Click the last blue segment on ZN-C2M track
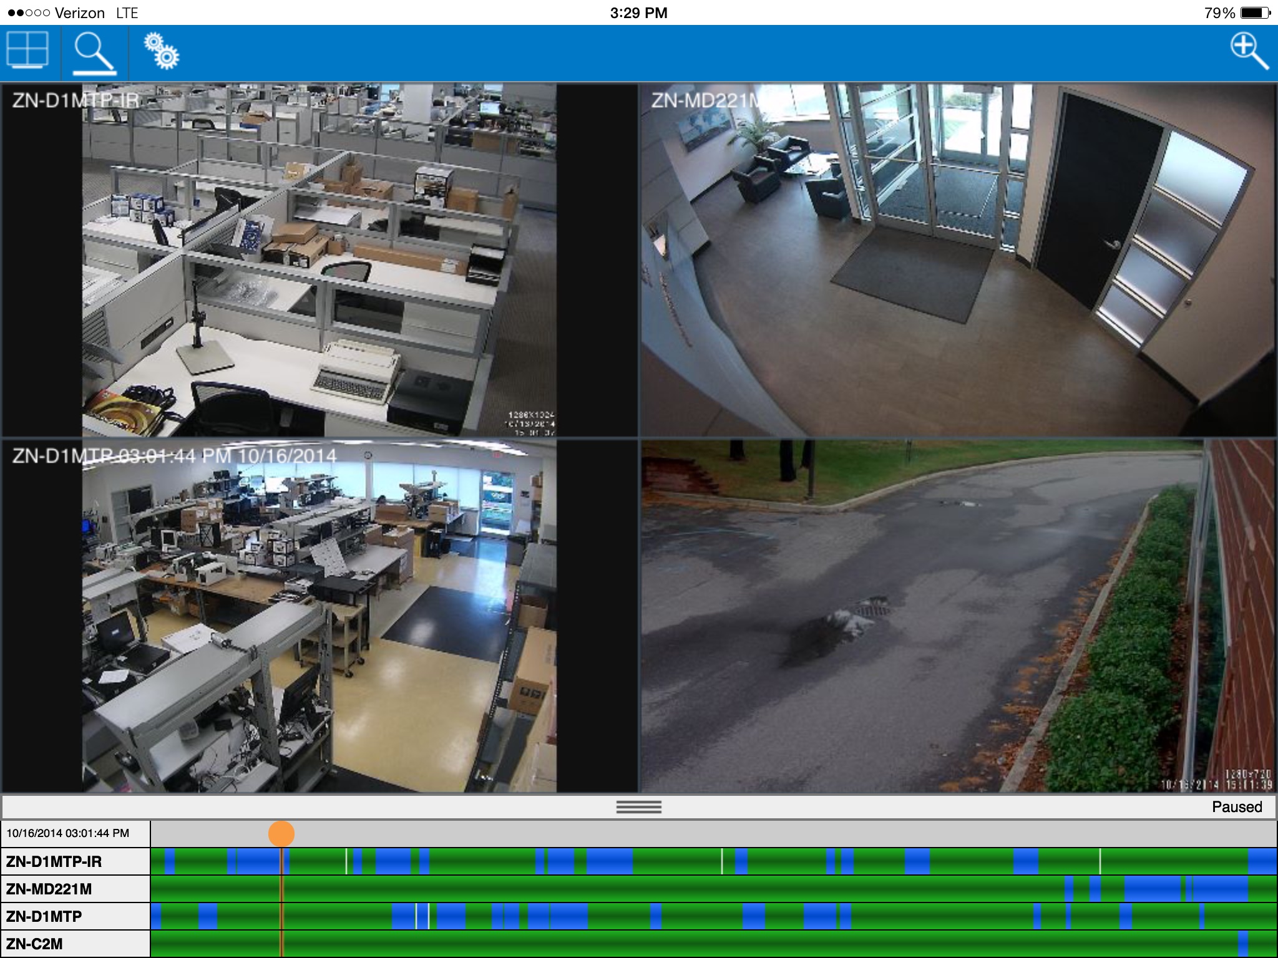Screen dimensions: 1278x958 click(x=1242, y=944)
